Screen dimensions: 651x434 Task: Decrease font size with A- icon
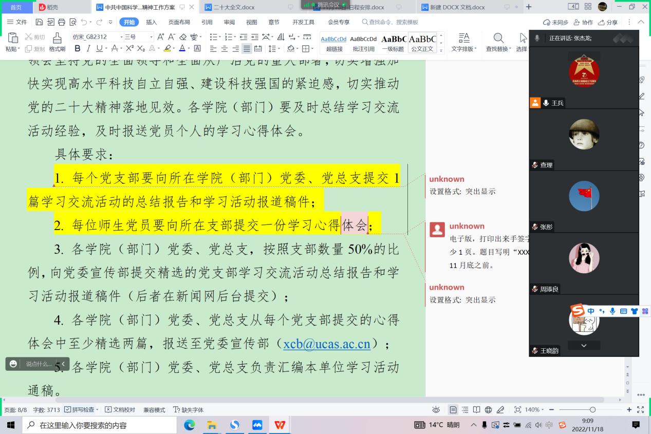172,37
